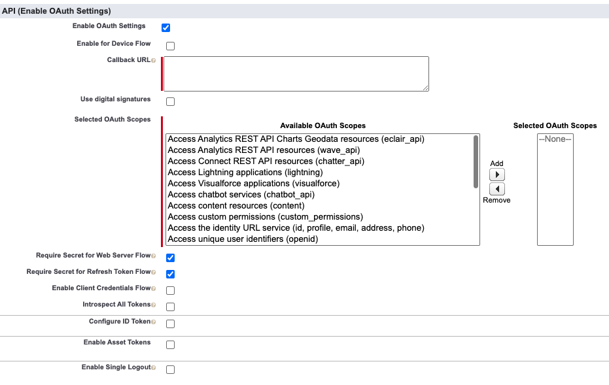Open help icon beside Enable Single Logout
Viewport: 609px width, 385px height.
click(154, 368)
